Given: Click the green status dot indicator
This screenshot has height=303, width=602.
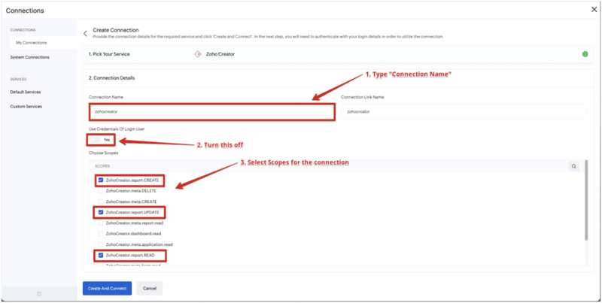Looking at the screenshot, I should click(585, 54).
